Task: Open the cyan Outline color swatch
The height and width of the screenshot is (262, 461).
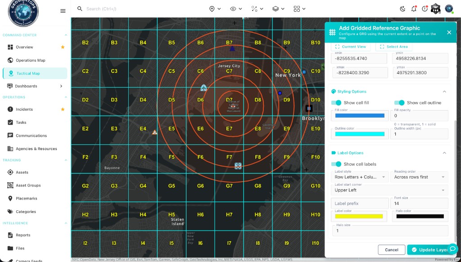Action: coord(360,134)
